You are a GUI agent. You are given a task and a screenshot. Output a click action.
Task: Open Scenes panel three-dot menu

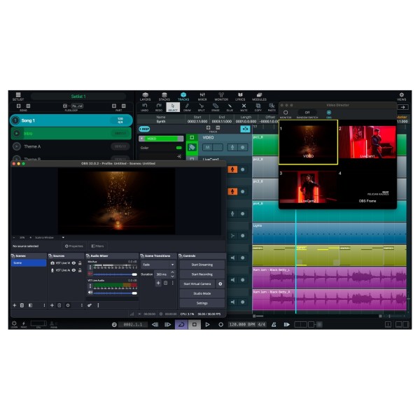pyautogui.click(x=44, y=305)
